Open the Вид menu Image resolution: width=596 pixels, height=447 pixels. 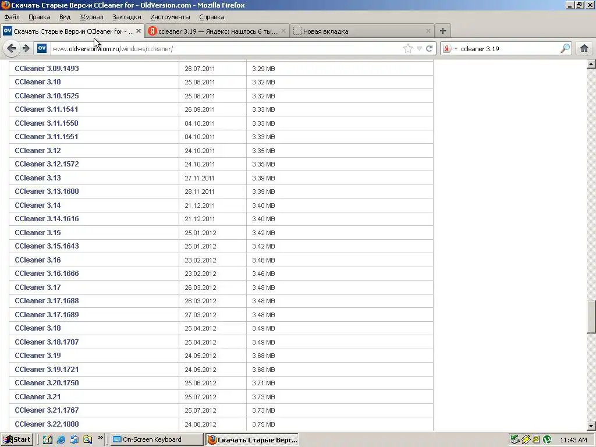pos(65,17)
